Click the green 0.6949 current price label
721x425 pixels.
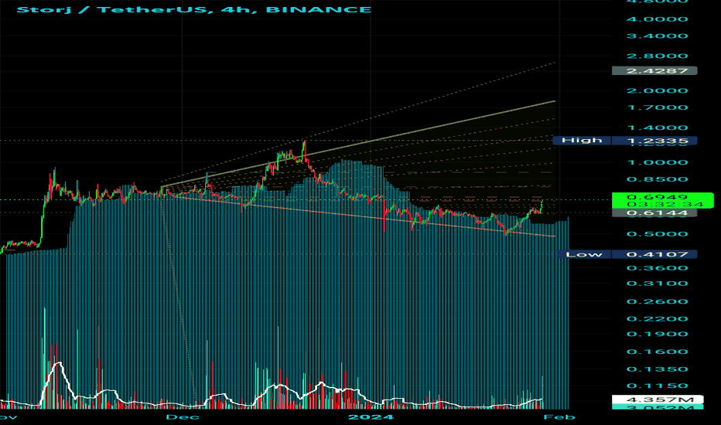point(663,200)
